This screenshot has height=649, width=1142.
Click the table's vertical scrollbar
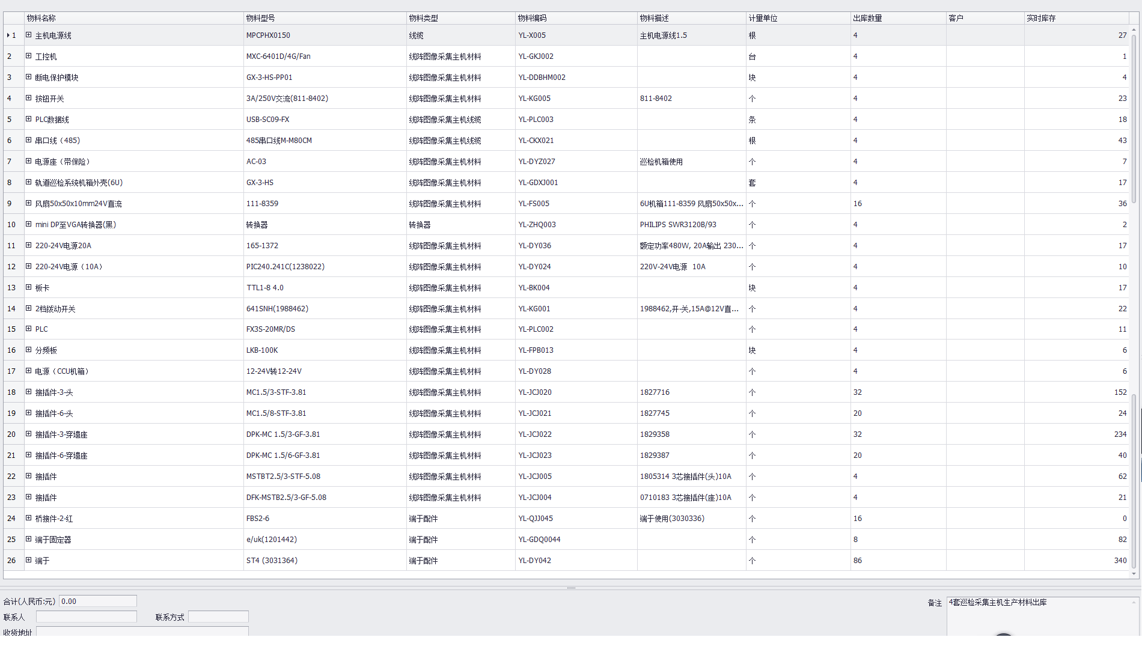coord(1134,120)
